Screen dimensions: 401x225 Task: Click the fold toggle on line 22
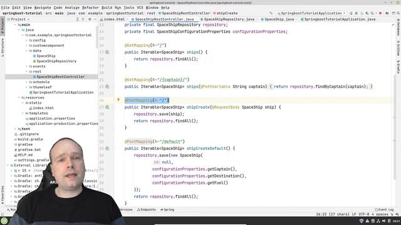tap(114, 86)
